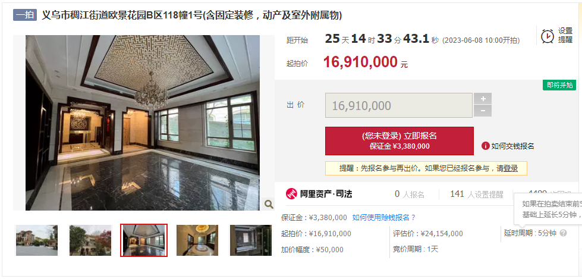
Task: Open the magnifier zoom icon on photo
Action: [x=269, y=204]
